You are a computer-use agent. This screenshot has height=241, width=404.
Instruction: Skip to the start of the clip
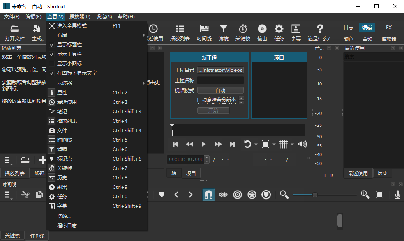click(x=175, y=144)
